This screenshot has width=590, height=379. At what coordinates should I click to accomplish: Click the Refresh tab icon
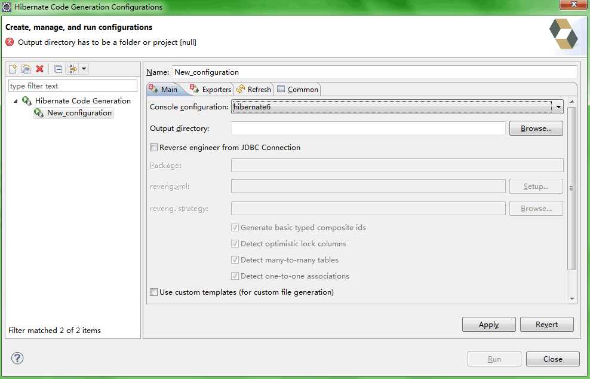click(241, 89)
